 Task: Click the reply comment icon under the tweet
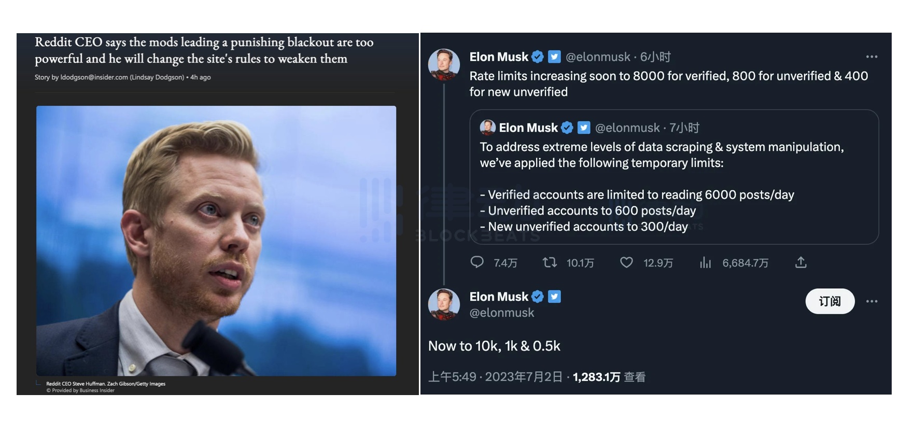[477, 262]
